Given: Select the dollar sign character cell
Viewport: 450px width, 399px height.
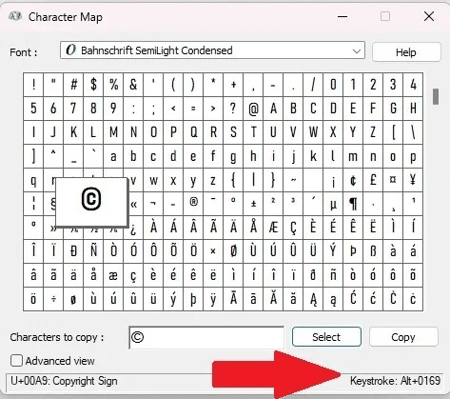Looking at the screenshot, I should tap(93, 85).
